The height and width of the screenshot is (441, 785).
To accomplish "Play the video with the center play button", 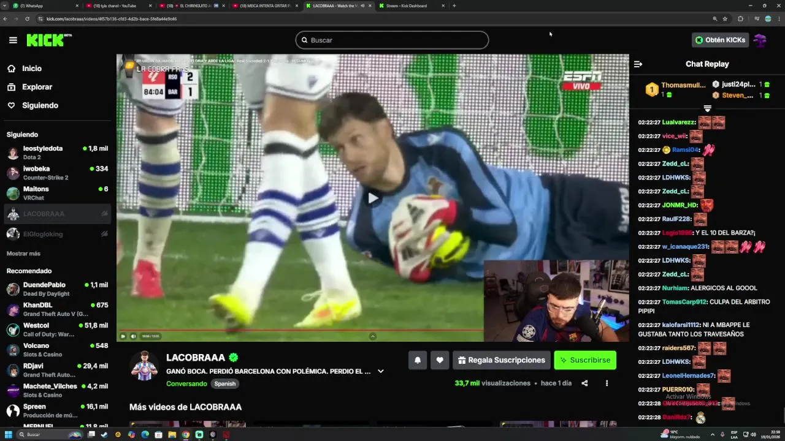I will (x=373, y=198).
